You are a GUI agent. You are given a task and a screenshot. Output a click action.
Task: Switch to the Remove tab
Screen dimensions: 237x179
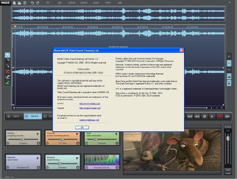(33, 116)
